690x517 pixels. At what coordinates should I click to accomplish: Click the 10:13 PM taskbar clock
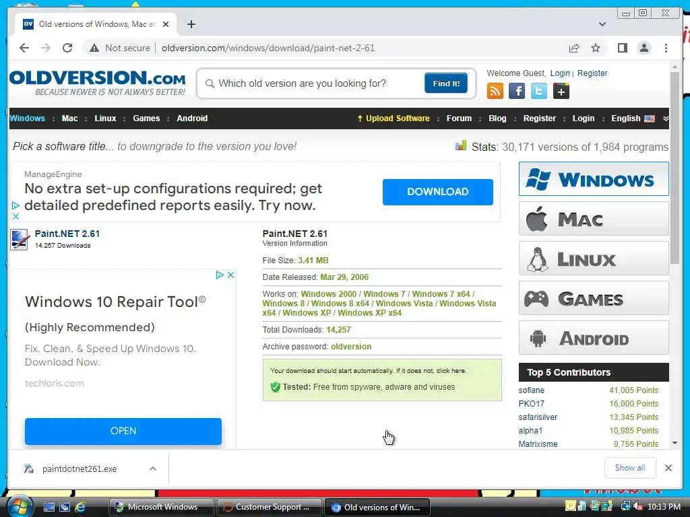pos(664,506)
